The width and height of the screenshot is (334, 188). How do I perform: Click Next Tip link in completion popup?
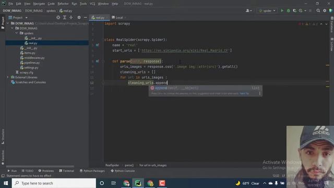(244, 93)
